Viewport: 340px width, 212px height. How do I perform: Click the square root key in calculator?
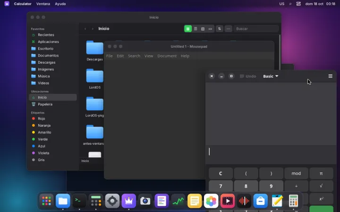pos(321,186)
